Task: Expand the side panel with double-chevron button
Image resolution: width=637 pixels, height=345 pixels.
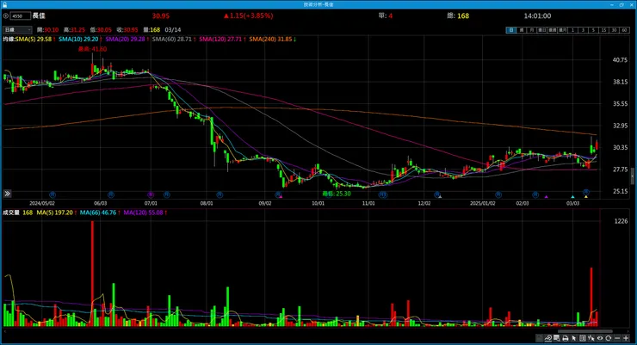Action: coord(7,194)
